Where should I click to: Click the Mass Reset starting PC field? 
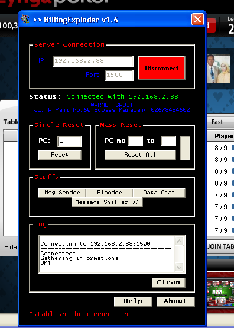136,141
